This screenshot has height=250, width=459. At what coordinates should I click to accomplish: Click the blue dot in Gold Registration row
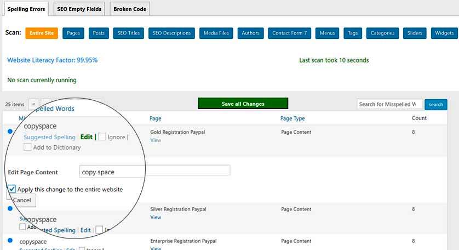[x=10, y=131]
